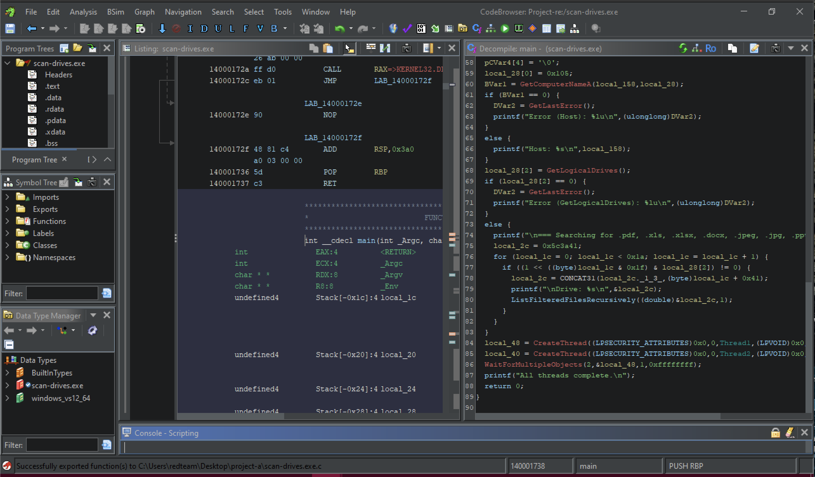Take snapshot of the Listing panel
Viewport: 815px width, 477px height.
407,49
